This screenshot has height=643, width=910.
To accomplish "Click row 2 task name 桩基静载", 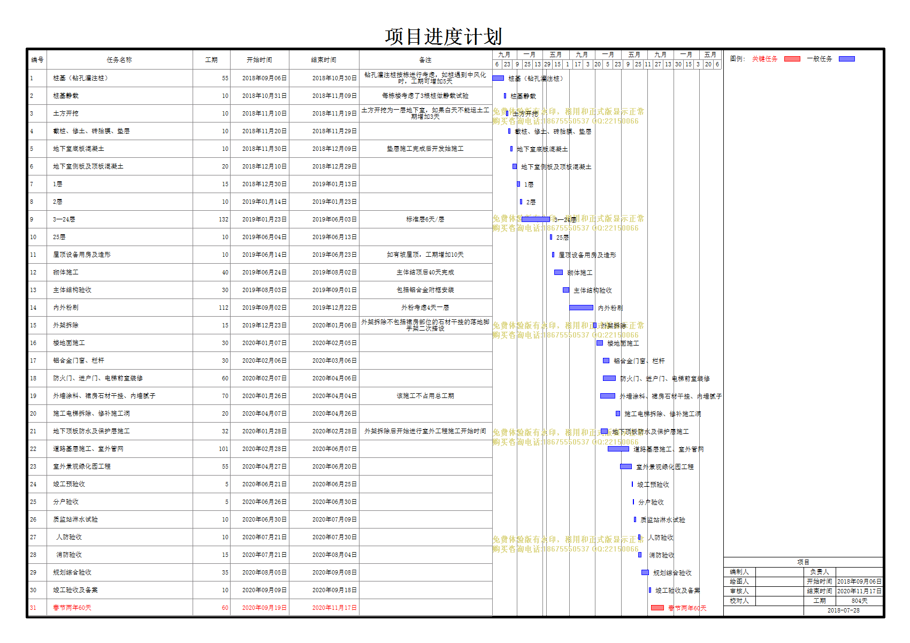I will (66, 96).
